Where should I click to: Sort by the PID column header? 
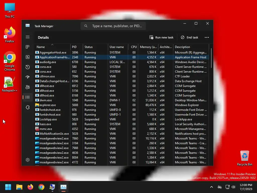77,47
